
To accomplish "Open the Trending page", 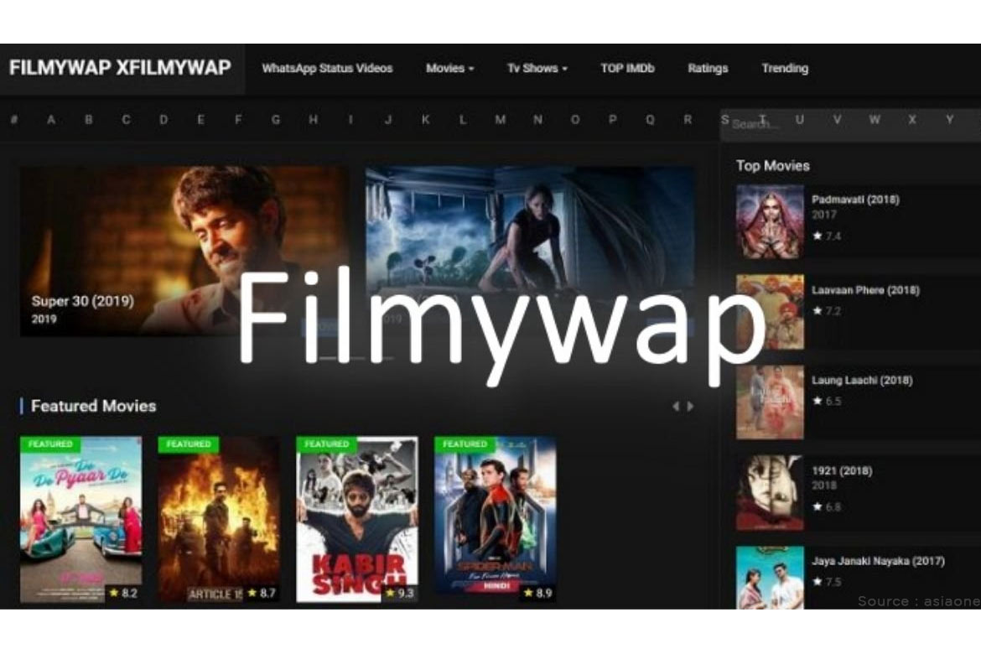I will [x=785, y=68].
